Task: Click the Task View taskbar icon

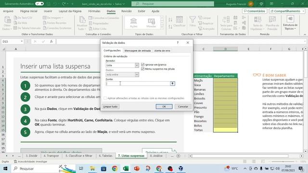Action: [81, 169]
